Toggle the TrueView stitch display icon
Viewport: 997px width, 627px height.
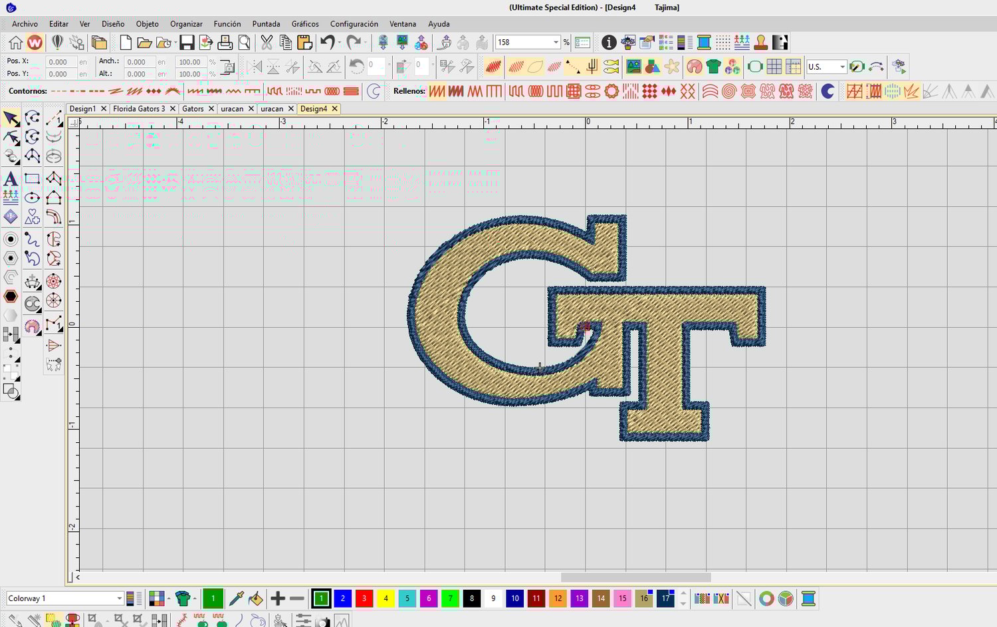pyautogui.click(x=493, y=66)
